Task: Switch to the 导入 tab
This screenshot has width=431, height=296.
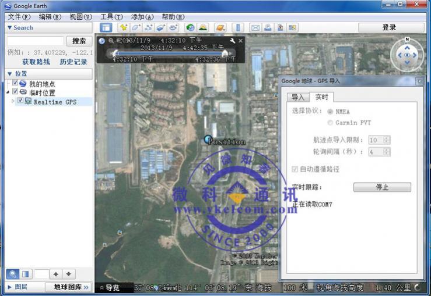Action: tap(298, 97)
